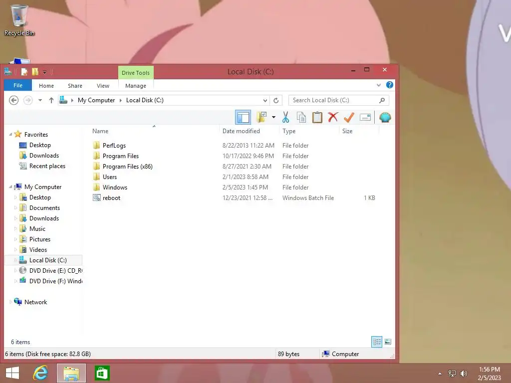Click the Copy documents icon
This screenshot has width=511, height=383.
pyautogui.click(x=301, y=117)
